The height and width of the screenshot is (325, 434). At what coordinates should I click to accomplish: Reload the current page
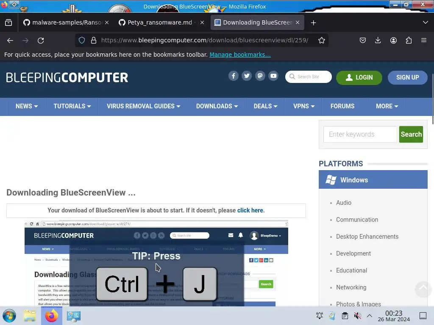coord(41,40)
